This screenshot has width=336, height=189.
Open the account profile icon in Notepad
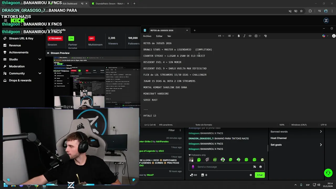pyautogui.click(x=334, y=36)
